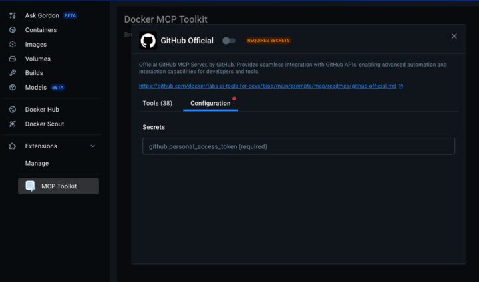The width and height of the screenshot is (479, 282).
Task: Enable the GitHub Official server toggle
Action: tap(229, 41)
